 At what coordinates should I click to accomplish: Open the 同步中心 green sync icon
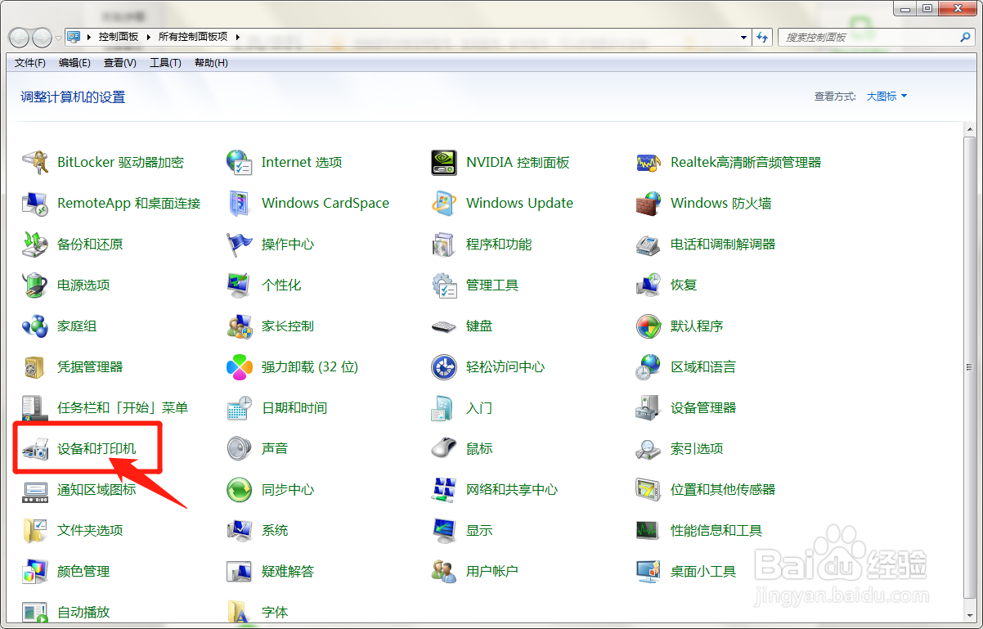point(240,489)
